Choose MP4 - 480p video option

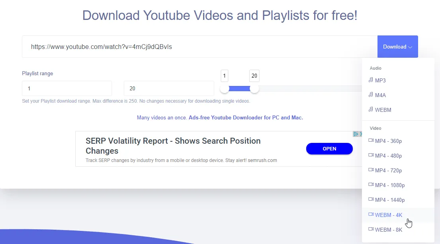(398, 156)
